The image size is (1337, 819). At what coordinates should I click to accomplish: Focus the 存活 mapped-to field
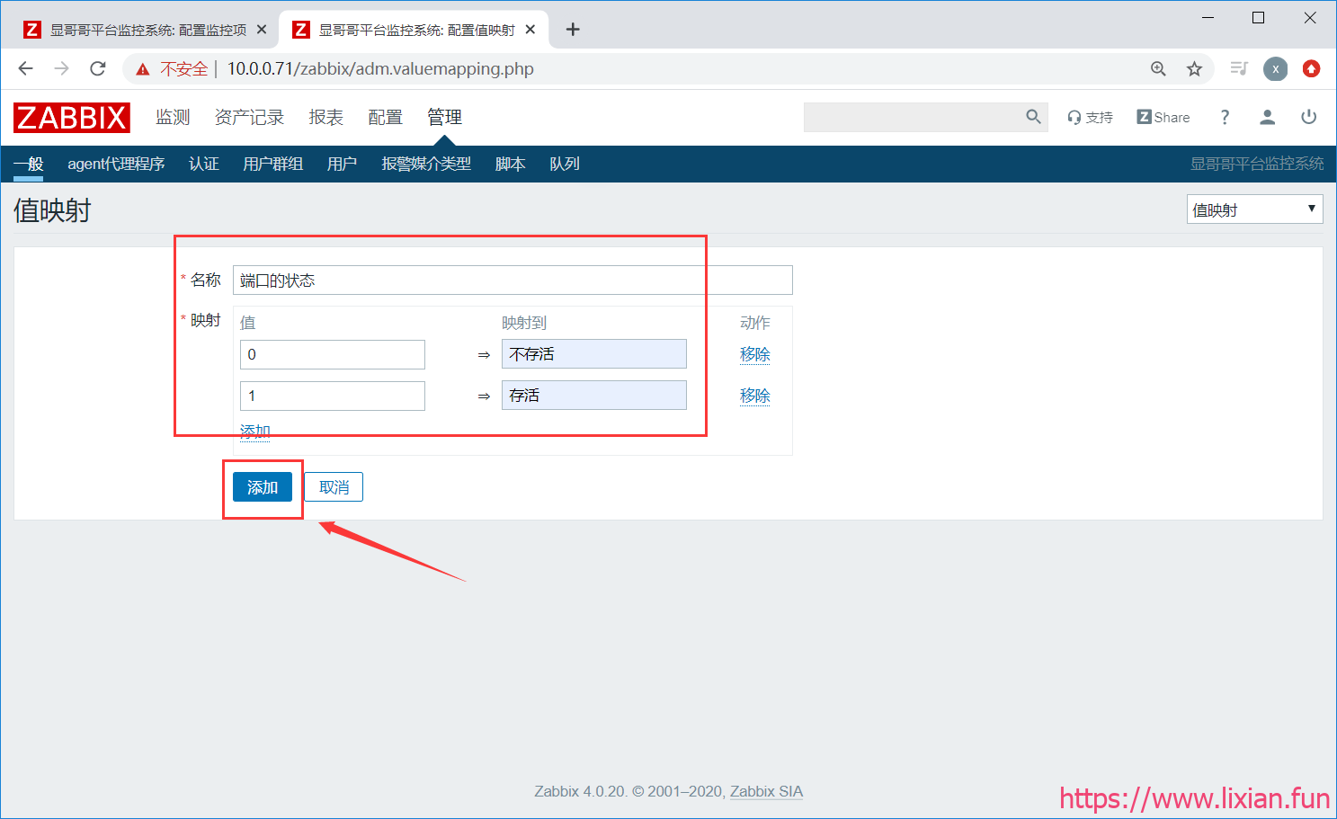593,396
